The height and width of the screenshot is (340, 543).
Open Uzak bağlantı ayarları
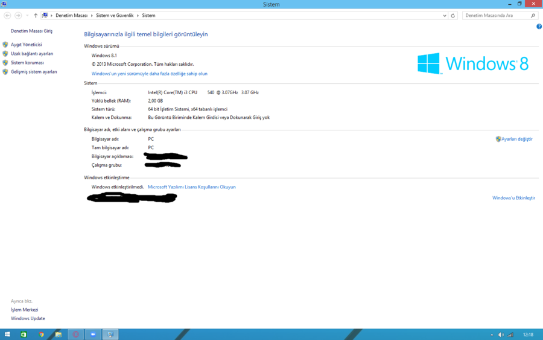32,53
